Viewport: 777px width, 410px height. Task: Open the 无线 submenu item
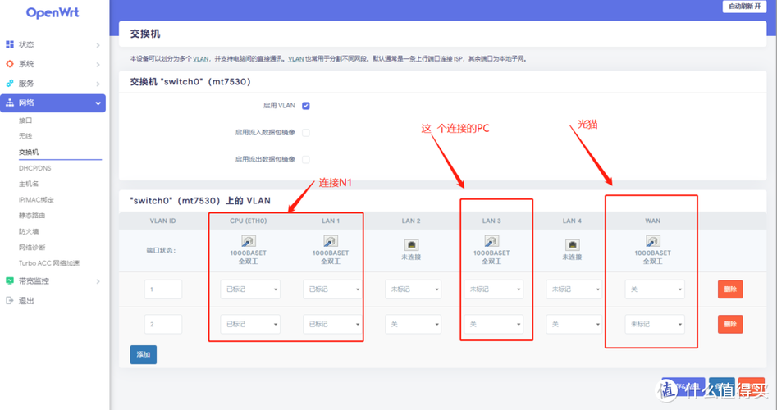point(25,136)
